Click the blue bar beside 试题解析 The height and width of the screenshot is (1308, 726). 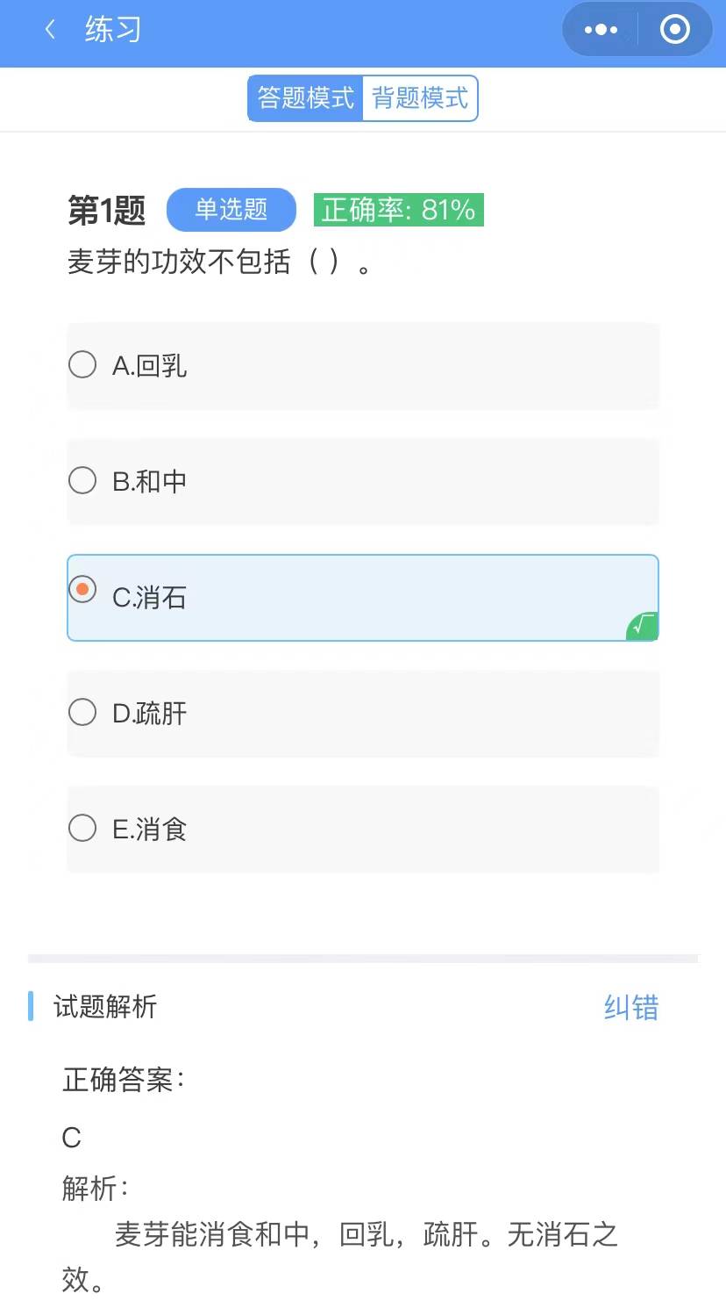[x=32, y=1006]
